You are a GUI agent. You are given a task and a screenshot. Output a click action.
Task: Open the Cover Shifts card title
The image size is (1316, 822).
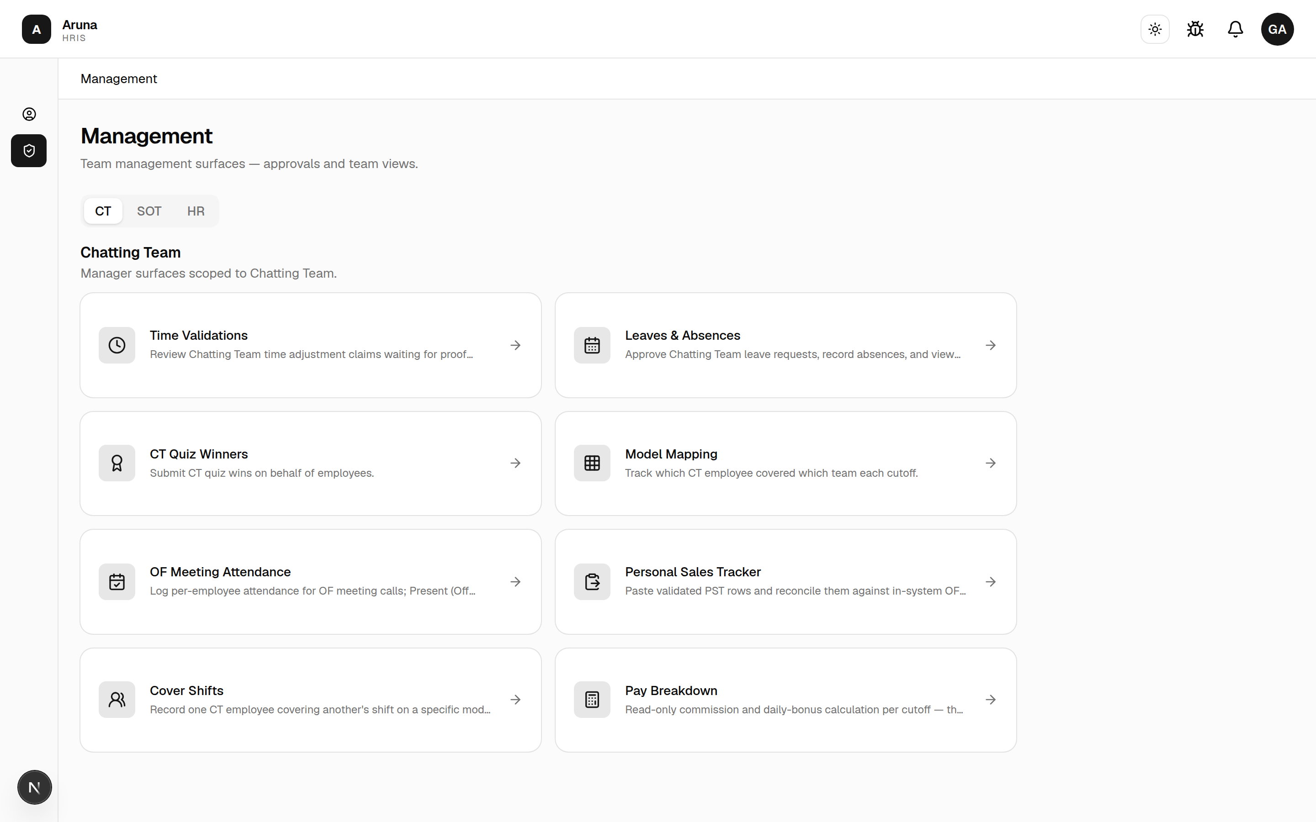pos(186,690)
